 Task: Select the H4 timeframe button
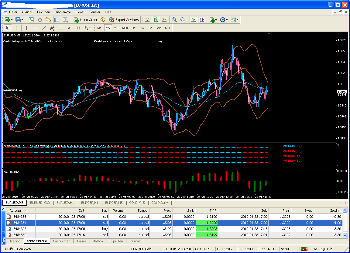[x=142, y=28]
